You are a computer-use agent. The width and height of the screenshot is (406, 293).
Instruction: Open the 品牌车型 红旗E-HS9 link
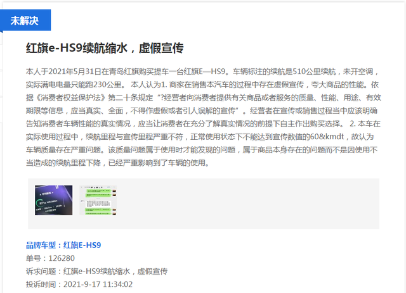(x=63, y=245)
